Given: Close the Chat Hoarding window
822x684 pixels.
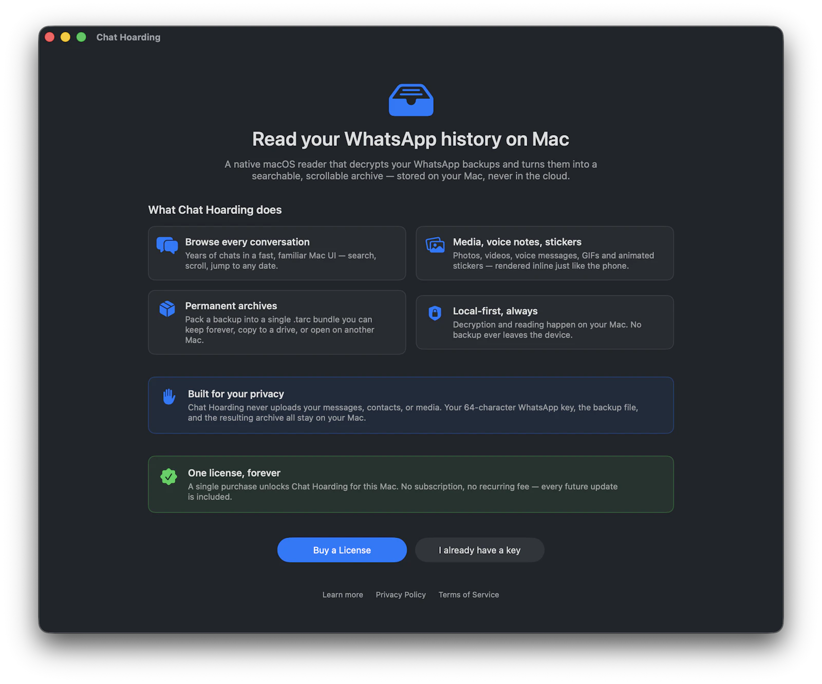Looking at the screenshot, I should click(50, 37).
